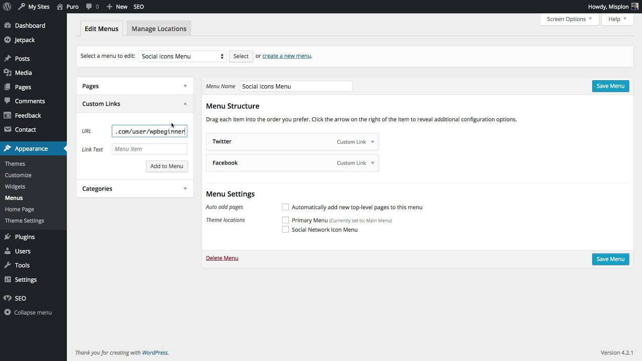Image resolution: width=642 pixels, height=361 pixels.
Task: Click into the custom link URL field
Action: click(149, 131)
